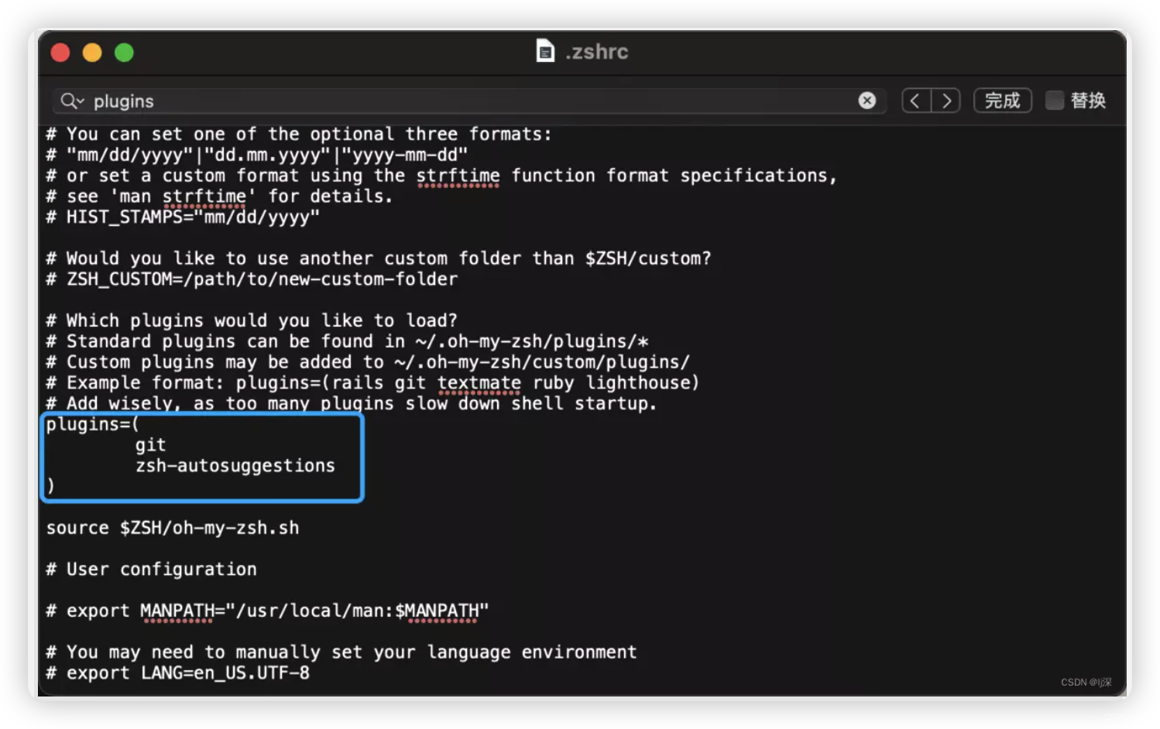The width and height of the screenshot is (1160, 729).
Task: Place the cursor on the "git" plugin line
Action: click(x=150, y=445)
